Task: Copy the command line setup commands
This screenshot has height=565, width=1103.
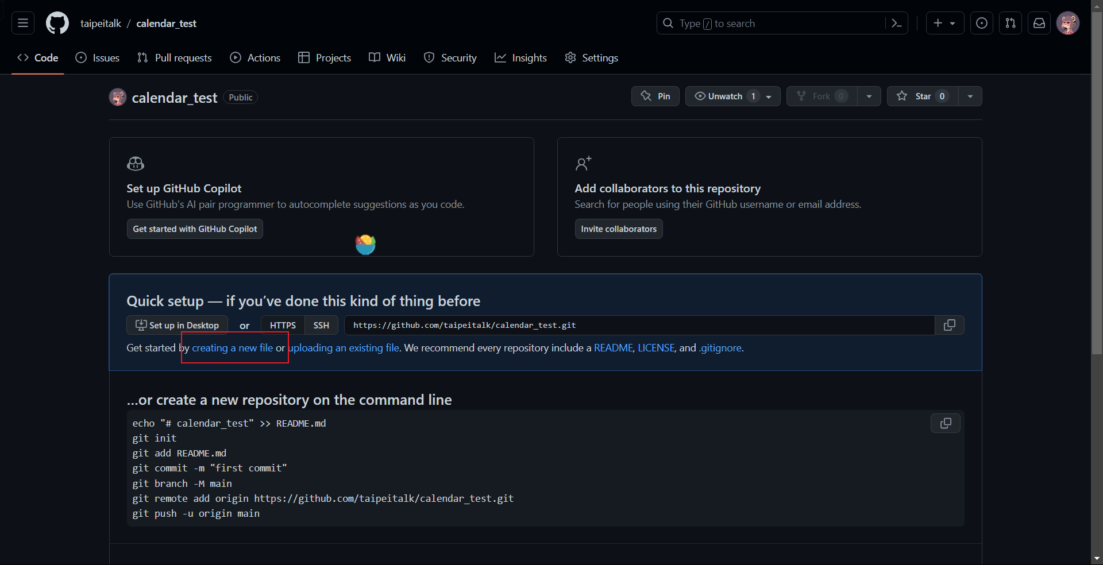Action: pos(946,423)
